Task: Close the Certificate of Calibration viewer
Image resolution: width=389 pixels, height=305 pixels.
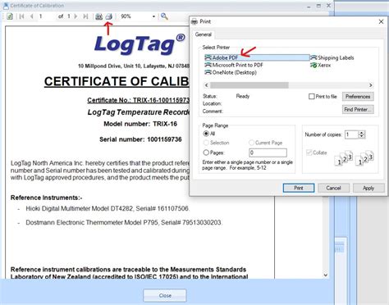Action: pyautogui.click(x=328, y=6)
